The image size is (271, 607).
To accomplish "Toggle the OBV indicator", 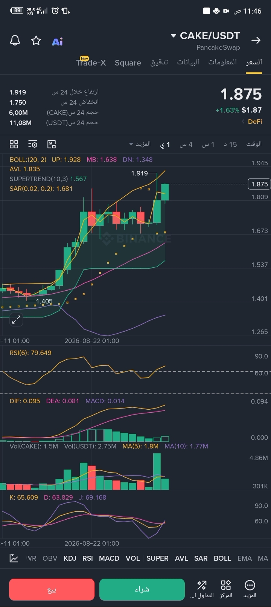I will (50, 558).
